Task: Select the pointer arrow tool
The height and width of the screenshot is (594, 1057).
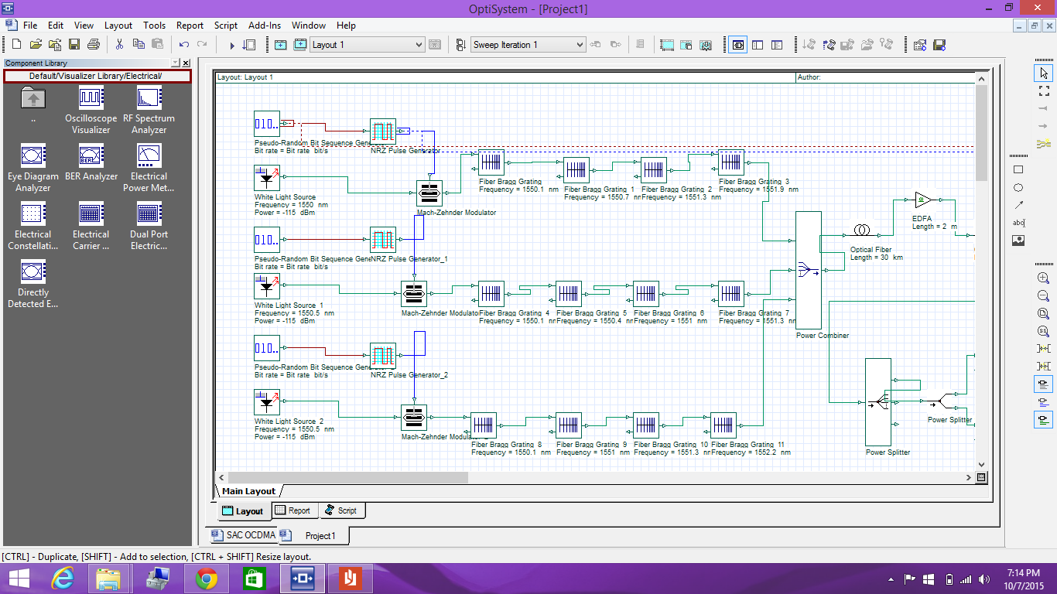Action: (x=1043, y=73)
